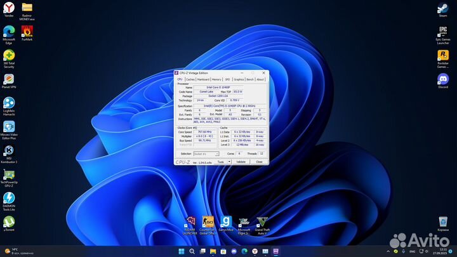Click the Core Speed 797.66 MHz value

tap(204, 132)
